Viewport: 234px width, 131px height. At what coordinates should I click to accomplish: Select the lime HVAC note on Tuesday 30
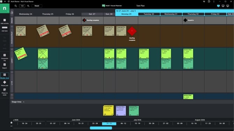point(144,54)
